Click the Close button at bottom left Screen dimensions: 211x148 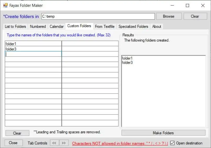point(13,143)
